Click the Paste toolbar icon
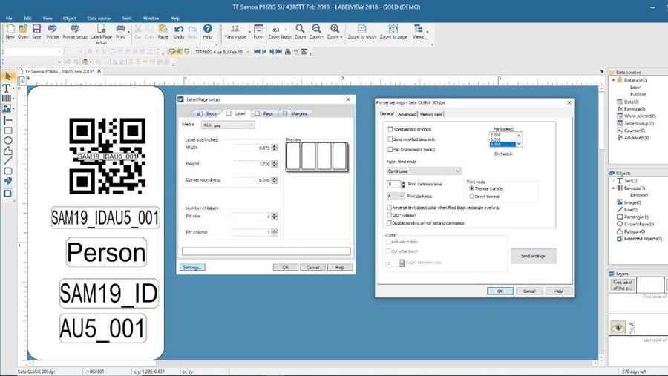Image resolution: width=668 pixels, height=376 pixels. tap(163, 31)
